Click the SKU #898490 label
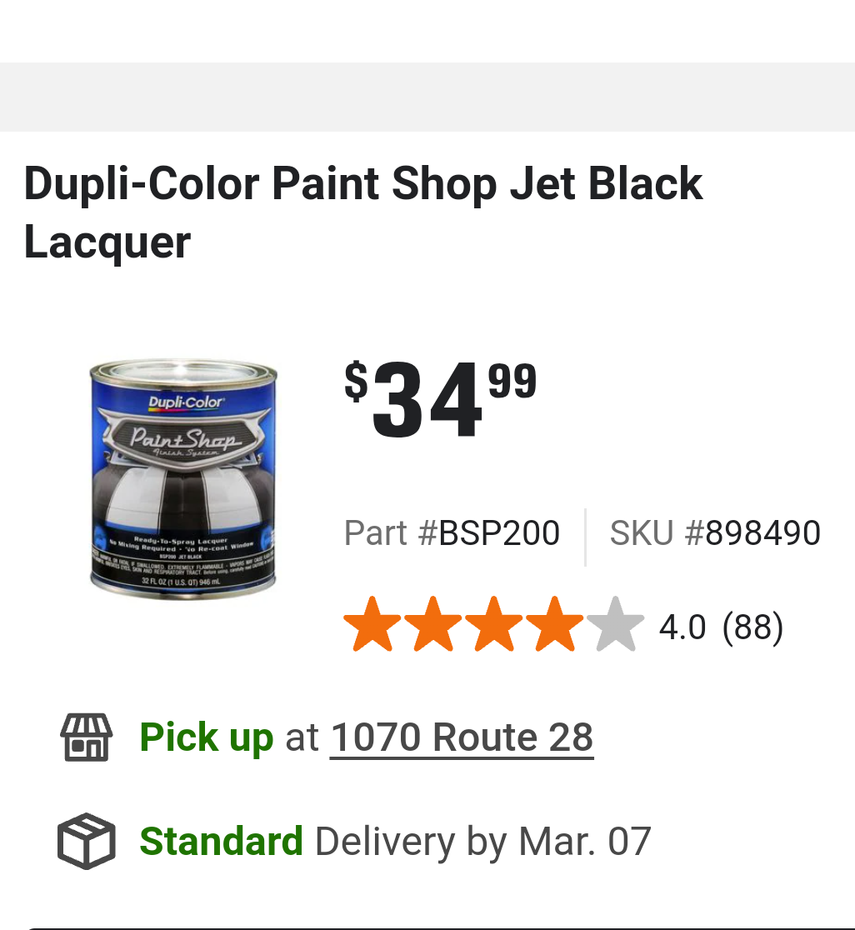The image size is (855, 930). [715, 533]
